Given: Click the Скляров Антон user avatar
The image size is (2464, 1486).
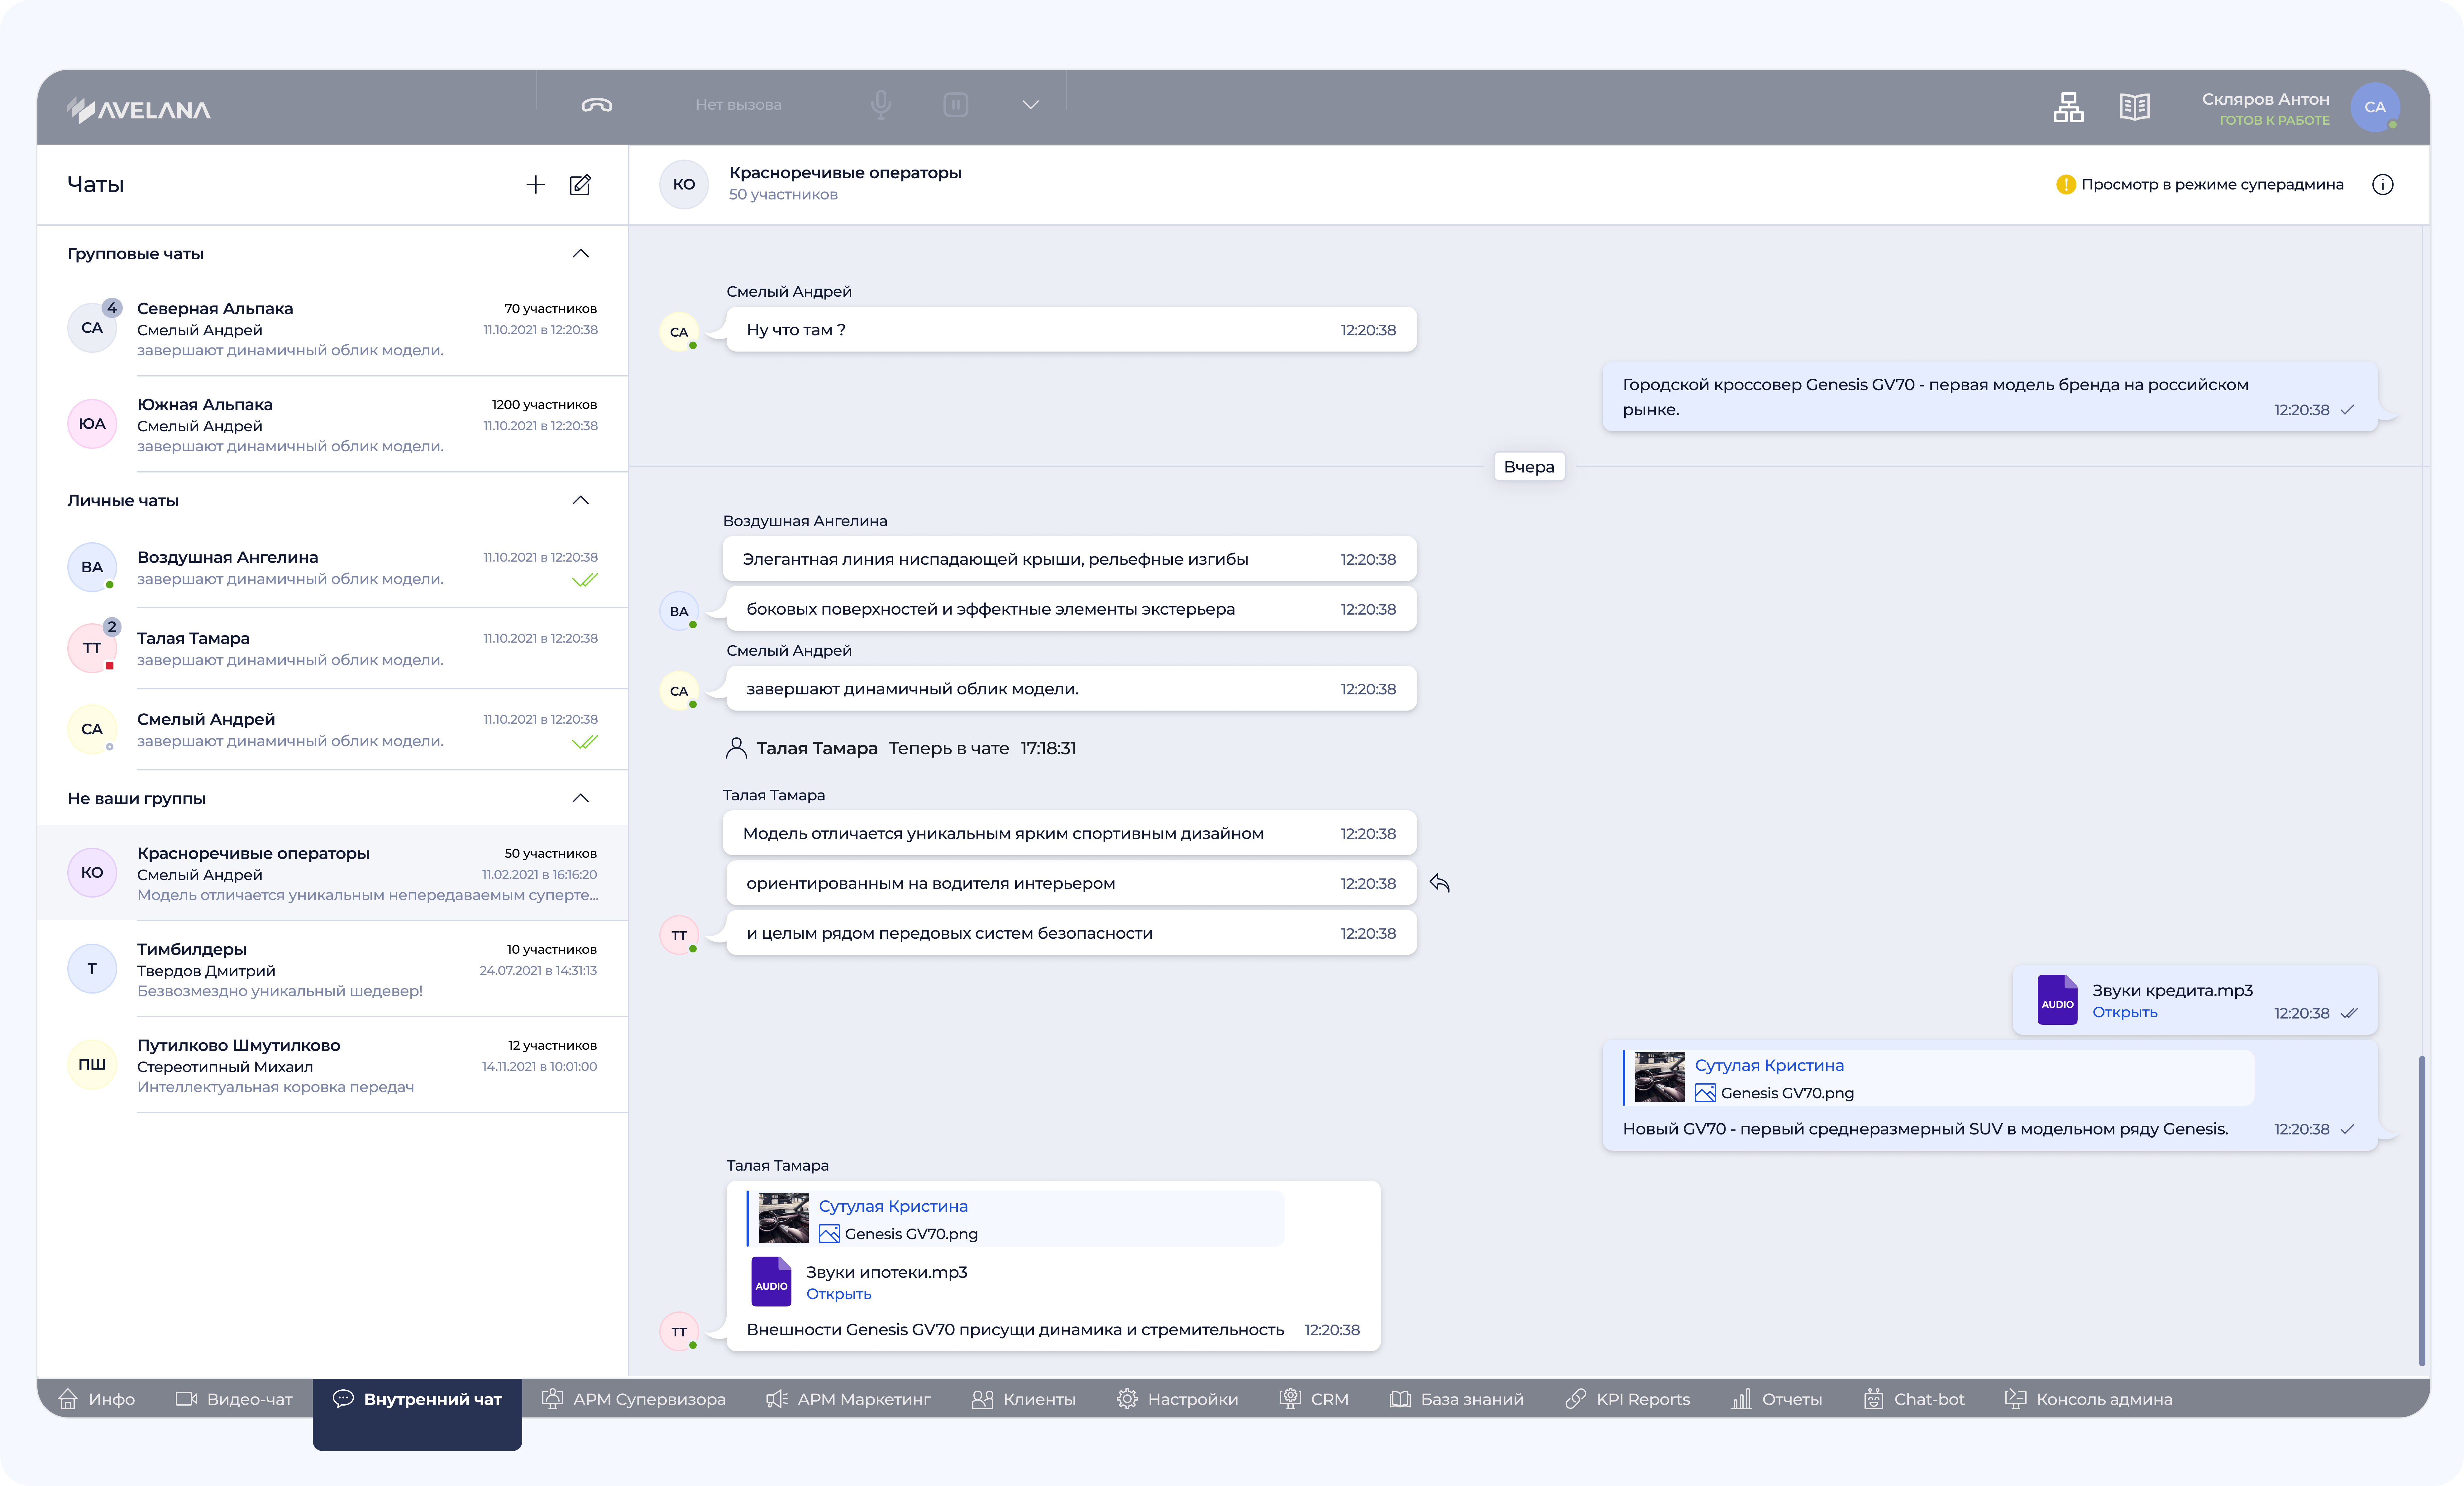Looking at the screenshot, I should point(2375,107).
